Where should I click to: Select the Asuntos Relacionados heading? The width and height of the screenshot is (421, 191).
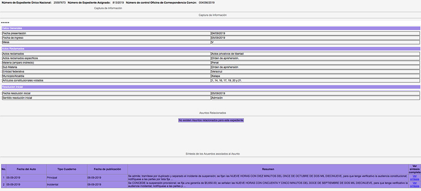[212, 113]
